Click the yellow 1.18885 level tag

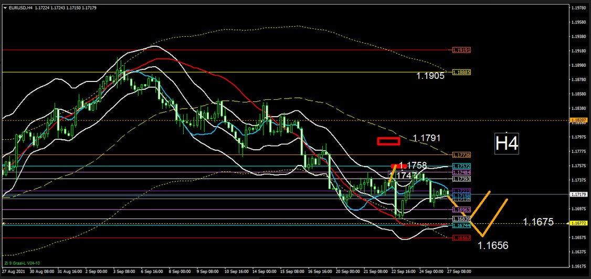pos(461,72)
